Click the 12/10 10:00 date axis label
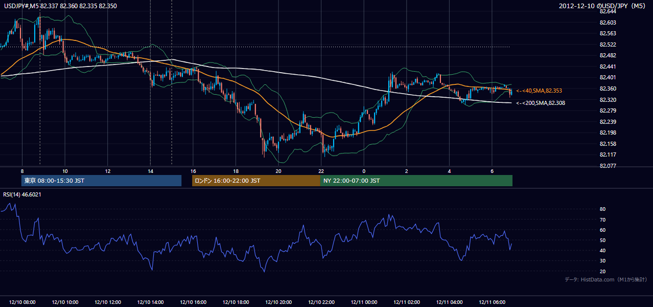This screenshot has height=307, width=653. (65, 302)
